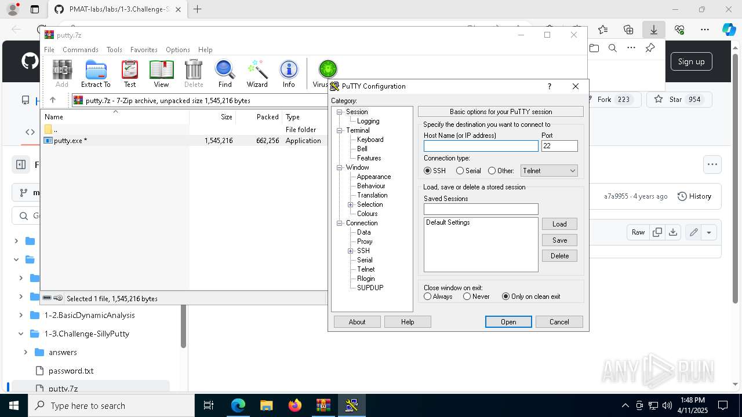Screen dimensions: 742x417
Task: Open the file History link
Action: pyautogui.click(x=694, y=196)
